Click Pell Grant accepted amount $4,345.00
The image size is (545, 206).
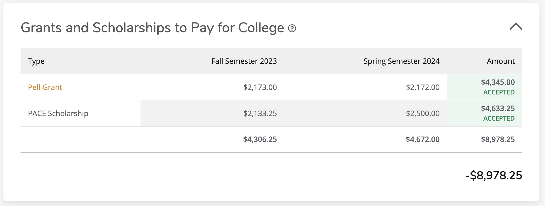pos(498,82)
